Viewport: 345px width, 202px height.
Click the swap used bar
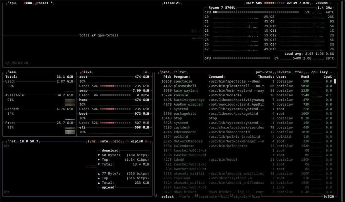coord(115,95)
